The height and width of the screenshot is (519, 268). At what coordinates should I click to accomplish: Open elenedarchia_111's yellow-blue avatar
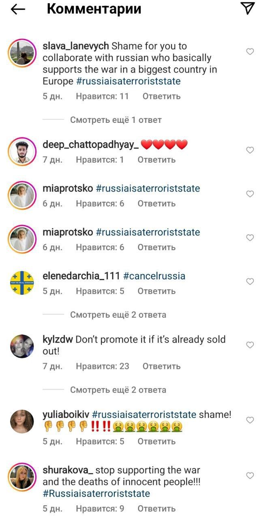21,283
